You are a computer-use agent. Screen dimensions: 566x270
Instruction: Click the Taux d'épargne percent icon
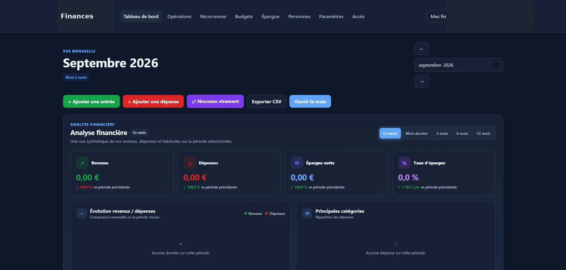click(404, 163)
